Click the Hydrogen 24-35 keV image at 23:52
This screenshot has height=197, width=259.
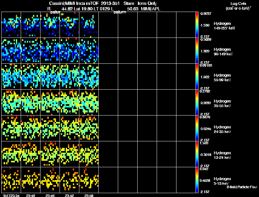70,128
